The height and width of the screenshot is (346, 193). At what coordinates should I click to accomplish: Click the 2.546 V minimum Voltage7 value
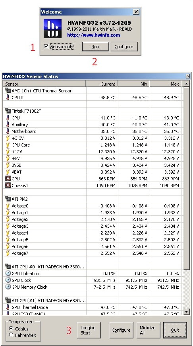(140, 253)
